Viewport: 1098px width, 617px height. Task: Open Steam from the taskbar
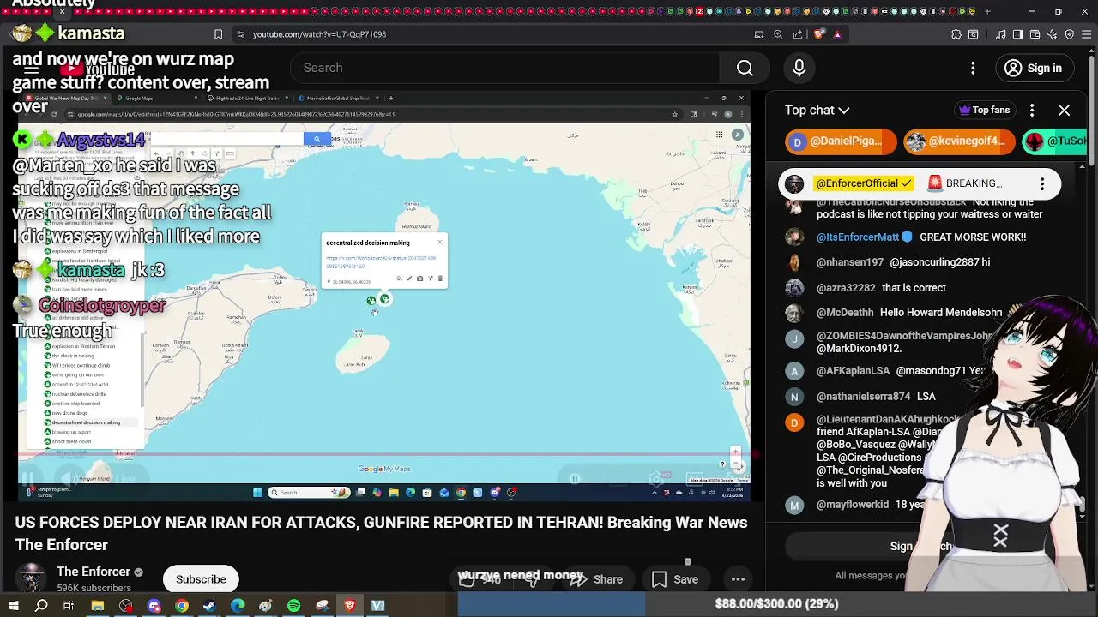(209, 606)
